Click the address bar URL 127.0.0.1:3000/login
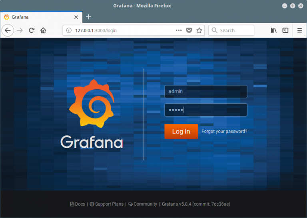This screenshot has height=218, width=307. [x=96, y=30]
